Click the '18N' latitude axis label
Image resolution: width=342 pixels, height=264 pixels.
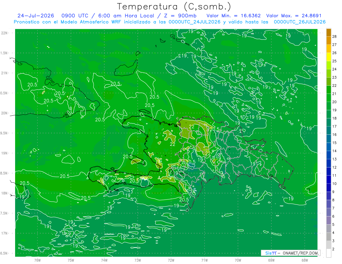point(5,193)
